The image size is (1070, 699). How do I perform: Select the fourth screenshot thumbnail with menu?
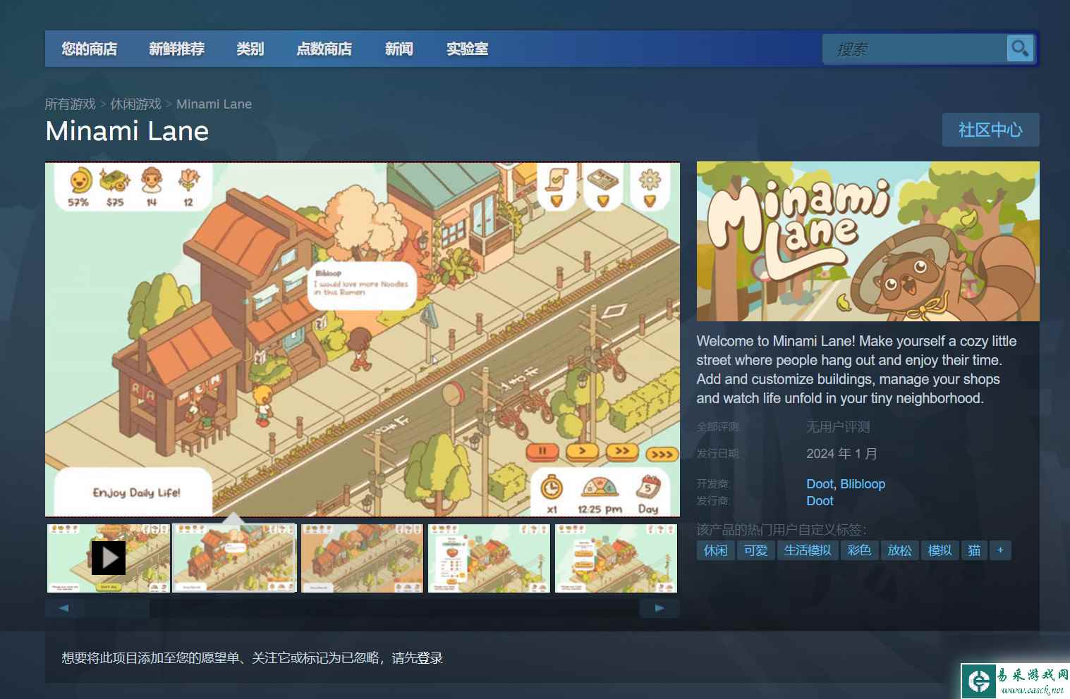(489, 558)
